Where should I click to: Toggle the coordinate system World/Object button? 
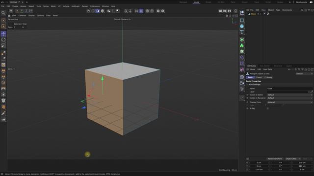(x=31, y=11)
